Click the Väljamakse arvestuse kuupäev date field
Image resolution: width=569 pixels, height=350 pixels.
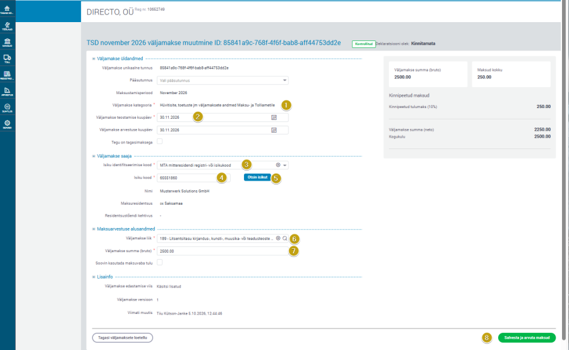(x=223, y=130)
